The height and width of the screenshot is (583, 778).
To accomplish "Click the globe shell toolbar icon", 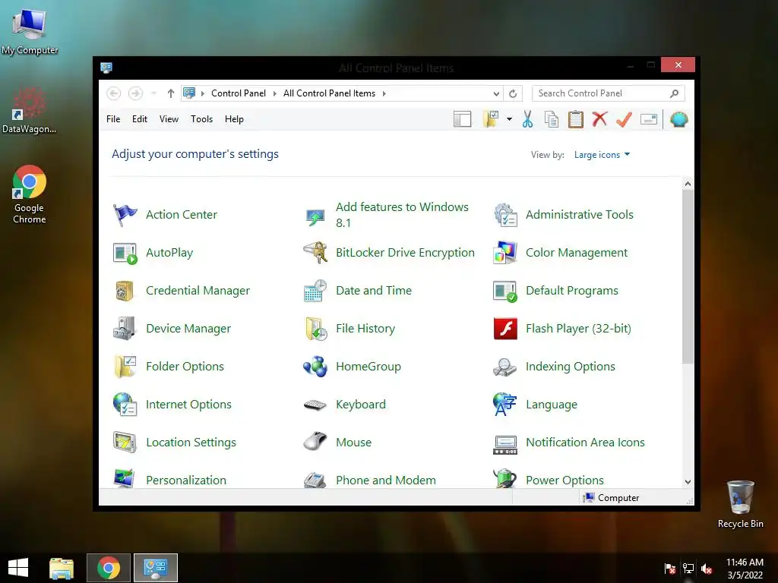I will click(x=678, y=119).
